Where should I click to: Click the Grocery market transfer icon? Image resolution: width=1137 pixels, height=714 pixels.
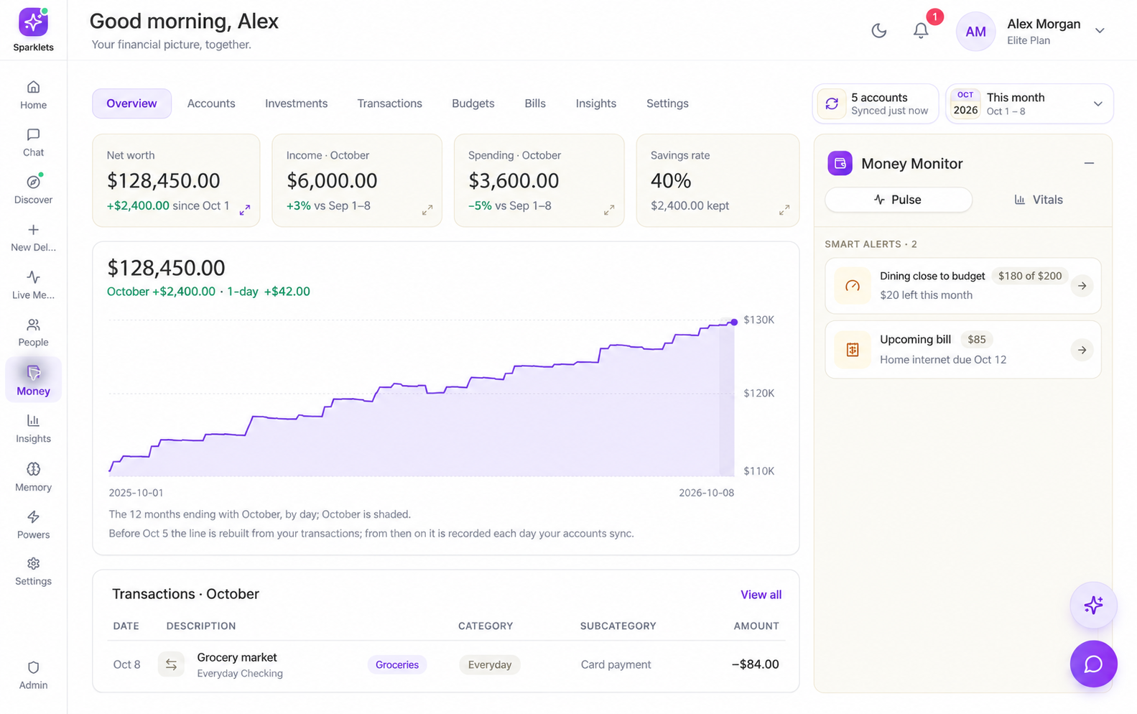click(171, 664)
